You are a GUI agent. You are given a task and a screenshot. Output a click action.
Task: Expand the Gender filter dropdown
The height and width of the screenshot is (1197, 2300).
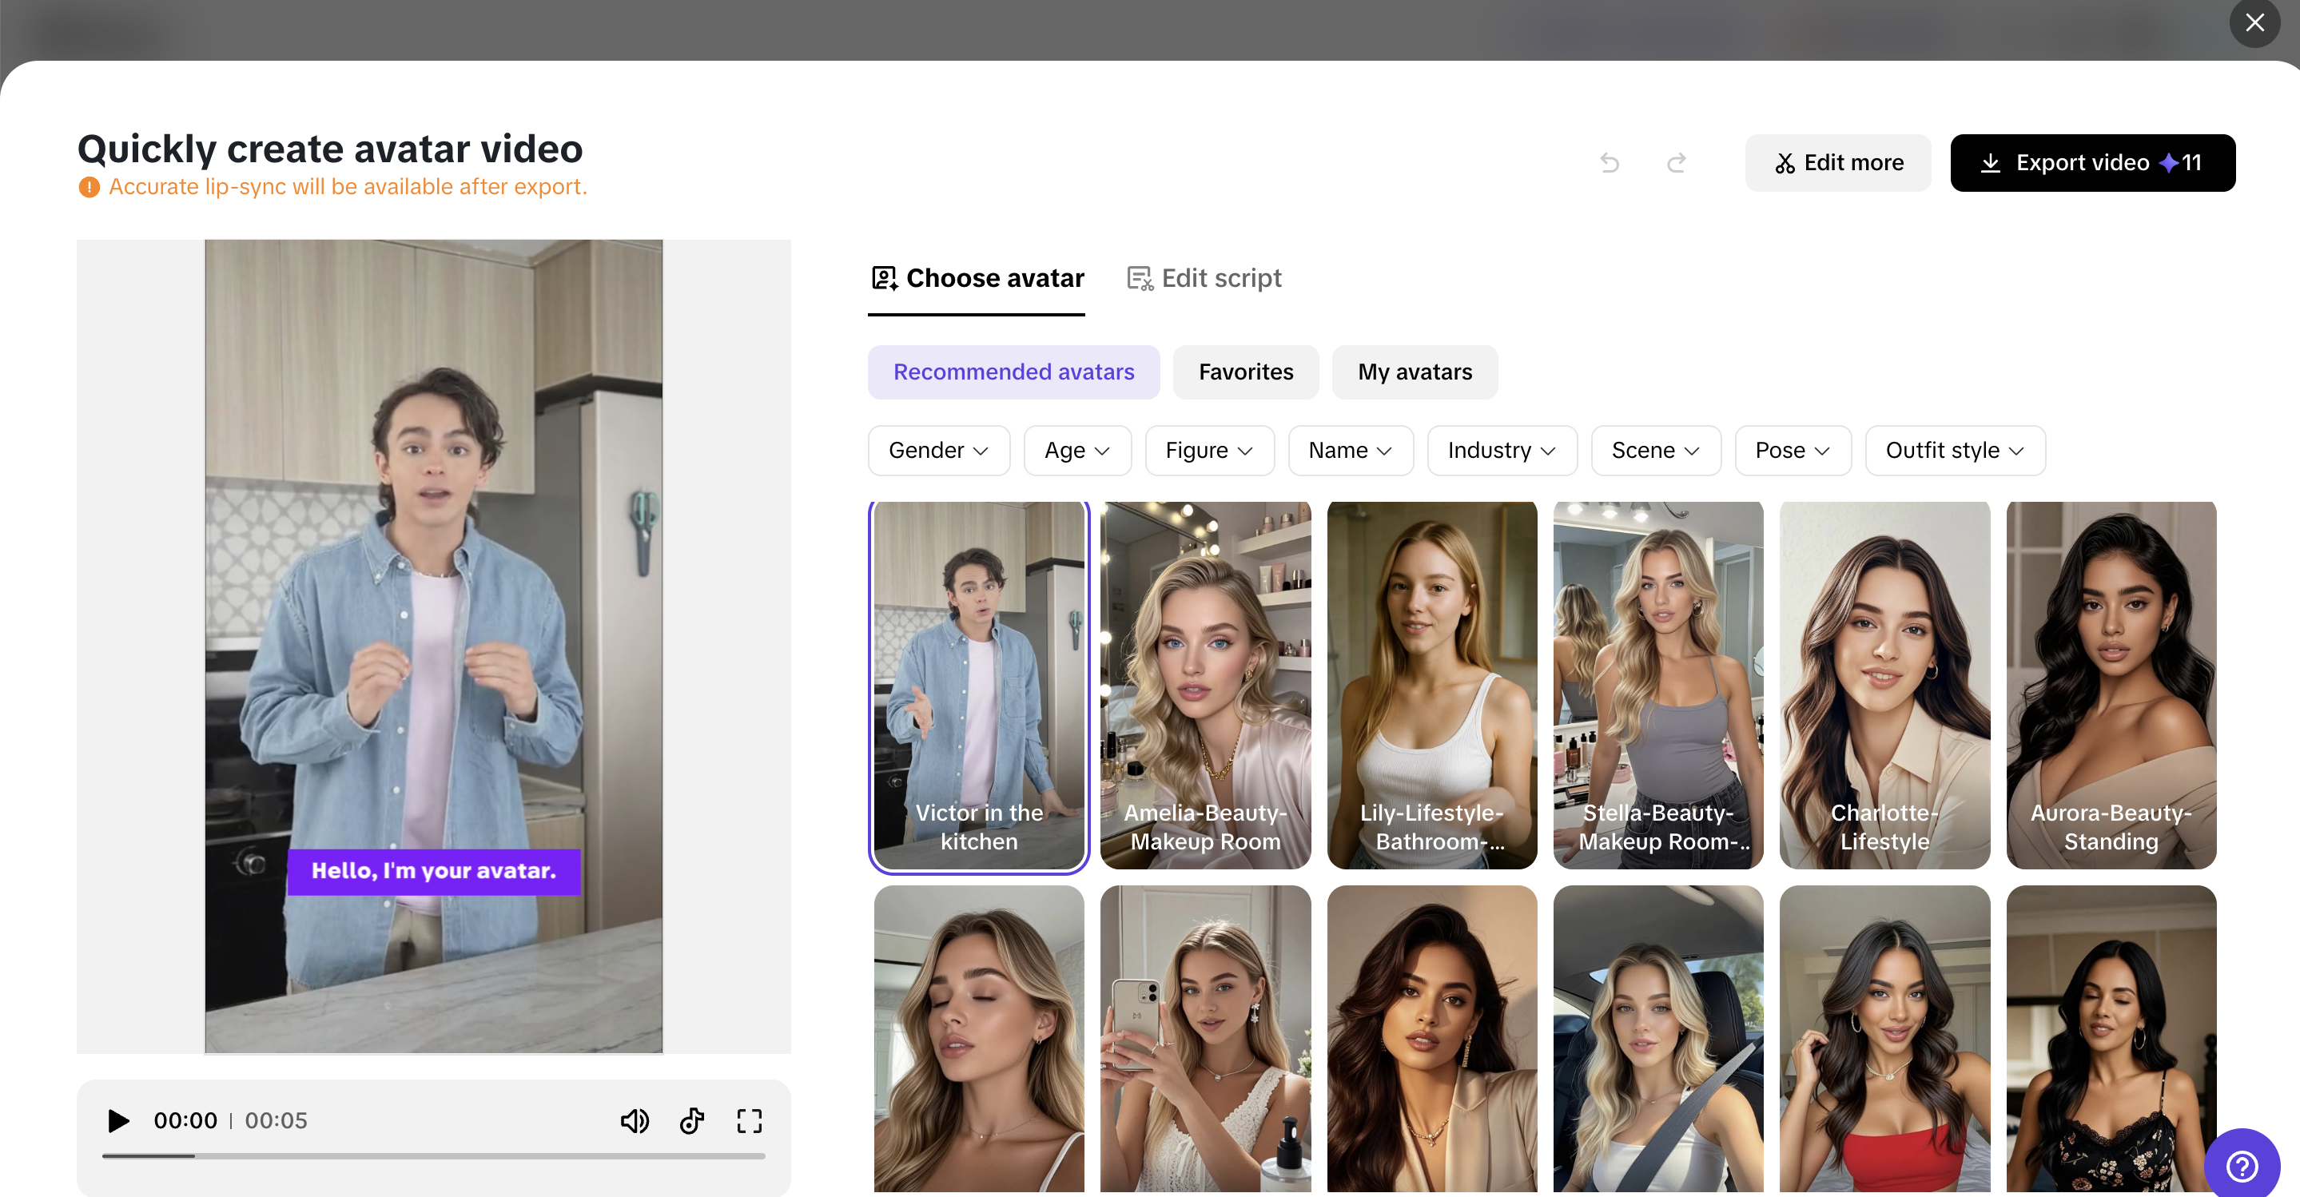(938, 451)
